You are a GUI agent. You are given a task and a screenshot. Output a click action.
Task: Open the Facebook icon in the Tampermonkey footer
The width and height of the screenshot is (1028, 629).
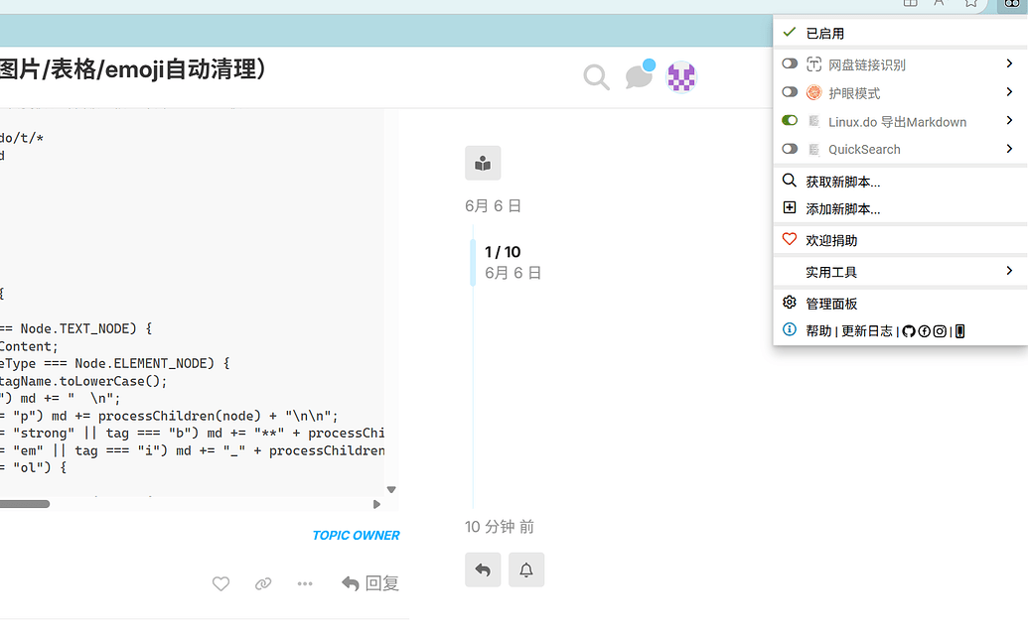coord(925,331)
